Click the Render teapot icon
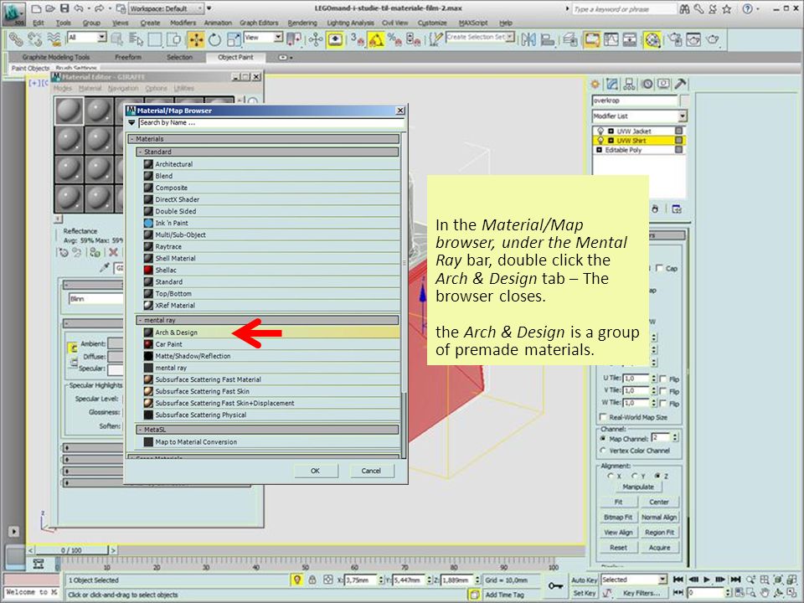 coord(713,39)
